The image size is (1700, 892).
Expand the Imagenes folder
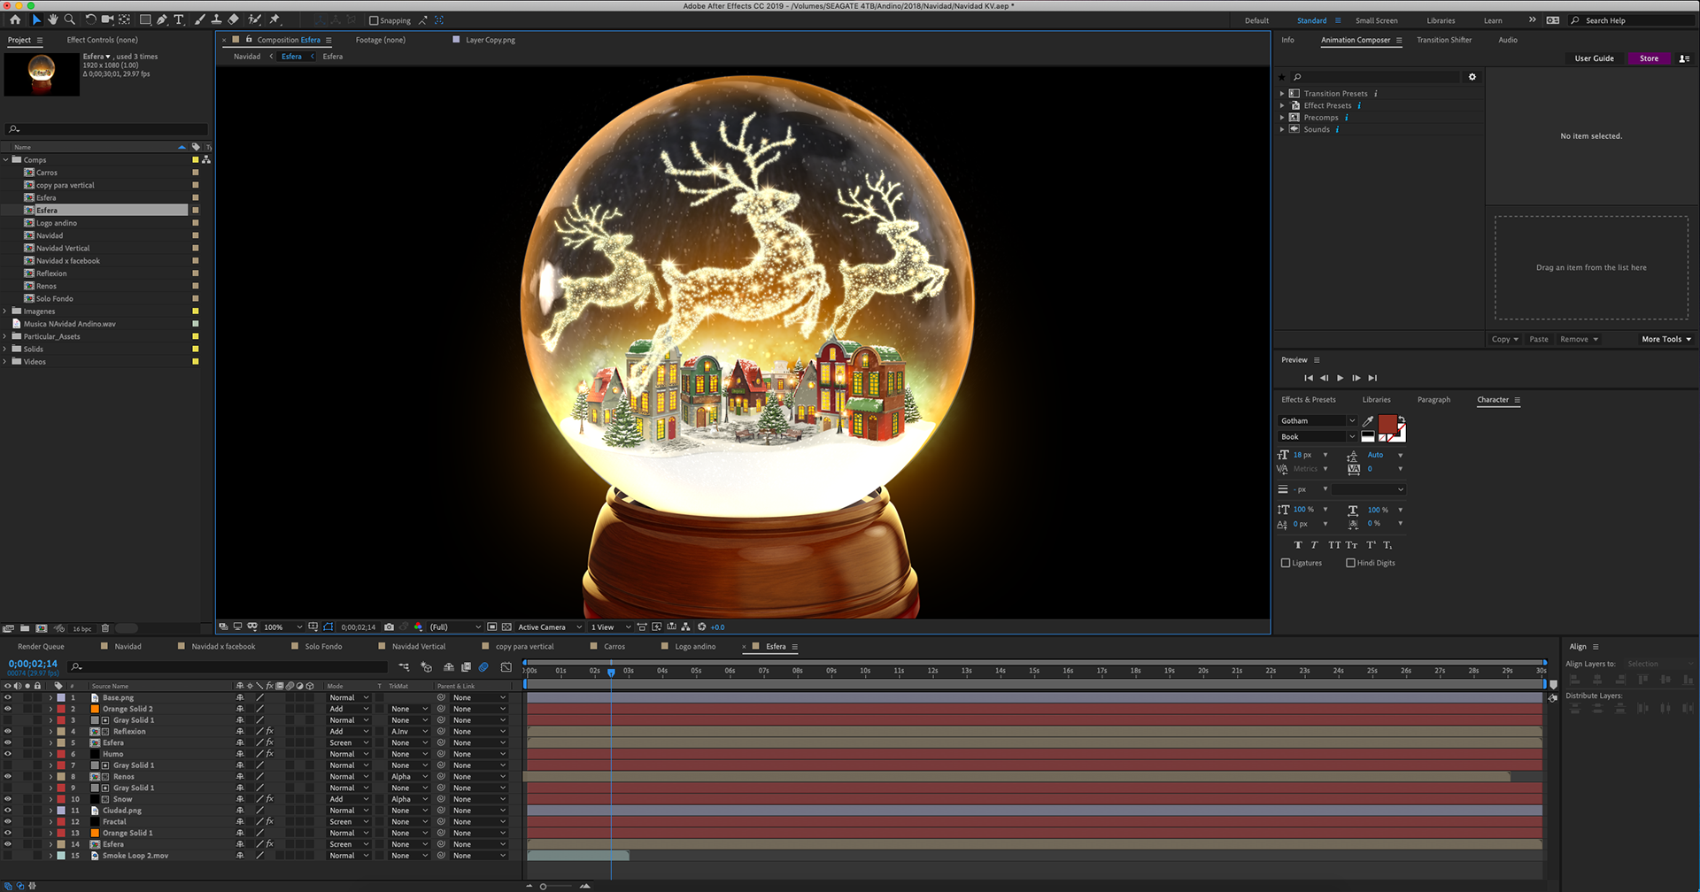pos(5,311)
